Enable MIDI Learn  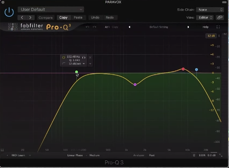click(x=18, y=155)
